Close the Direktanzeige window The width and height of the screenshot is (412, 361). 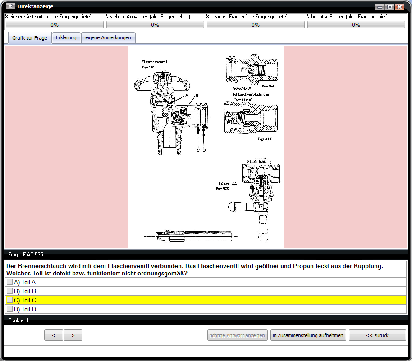click(400, 7)
